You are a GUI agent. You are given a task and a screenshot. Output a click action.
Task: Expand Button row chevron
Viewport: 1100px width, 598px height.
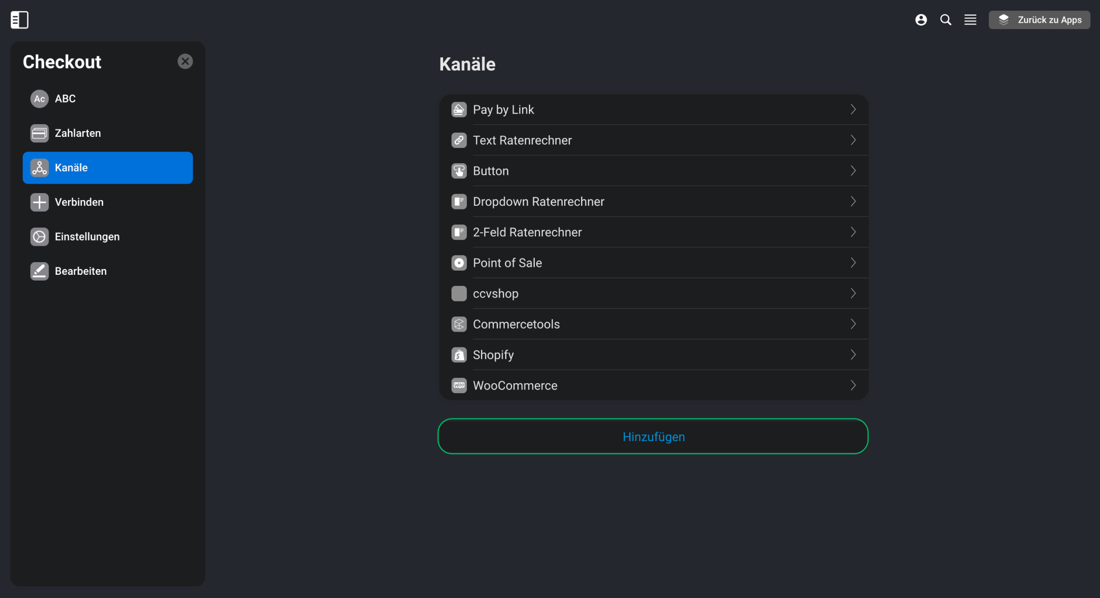coord(853,171)
